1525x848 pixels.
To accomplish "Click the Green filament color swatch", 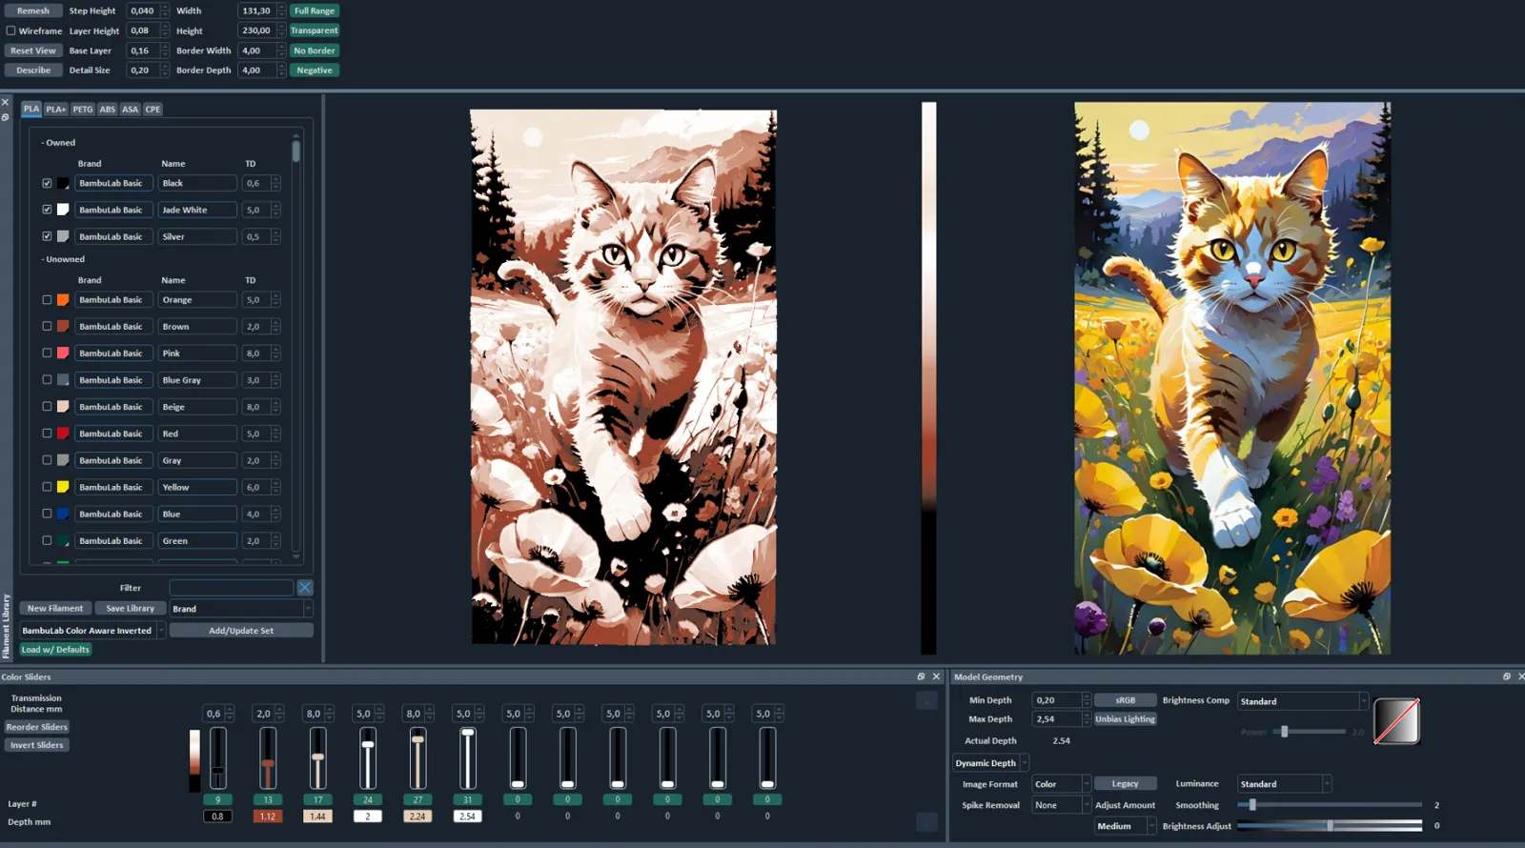I will [x=63, y=540].
